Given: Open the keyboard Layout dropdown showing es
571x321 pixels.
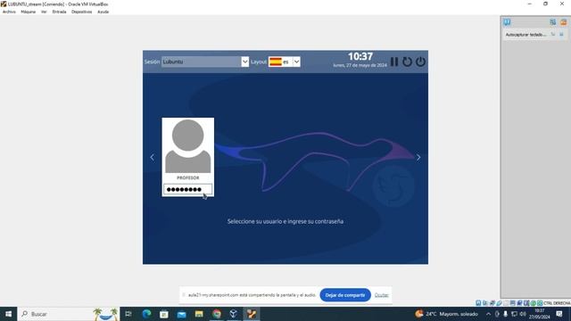Looking at the screenshot, I should point(284,62).
